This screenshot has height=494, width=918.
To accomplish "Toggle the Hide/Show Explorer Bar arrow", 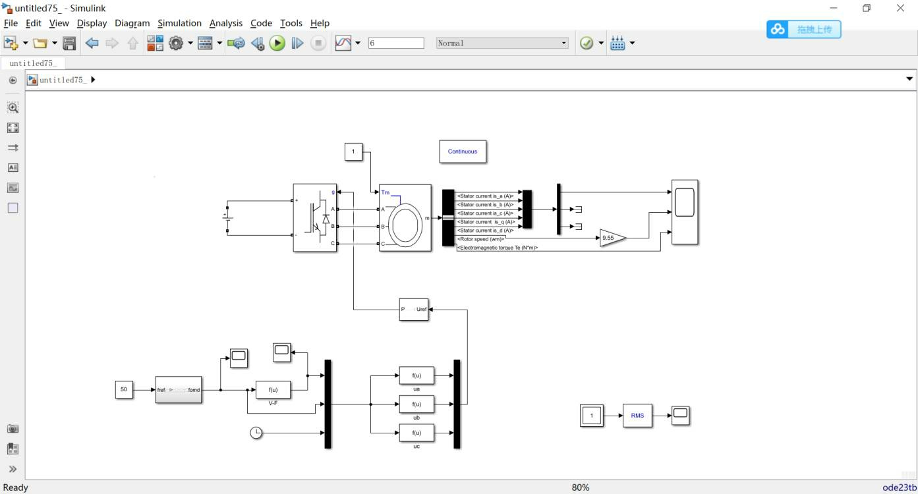I will (x=13, y=80).
